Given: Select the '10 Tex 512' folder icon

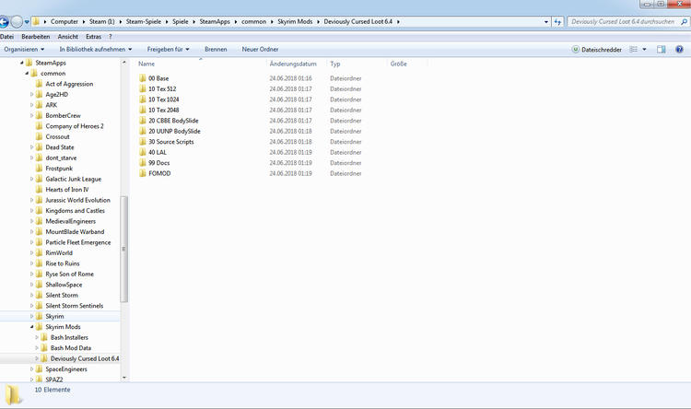Looking at the screenshot, I should [x=142, y=89].
